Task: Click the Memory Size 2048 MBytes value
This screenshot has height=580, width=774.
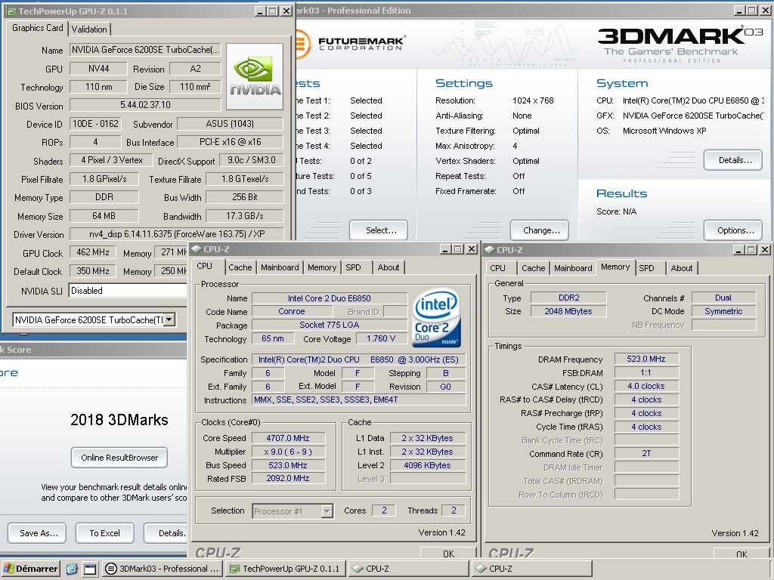Action: pos(568,311)
